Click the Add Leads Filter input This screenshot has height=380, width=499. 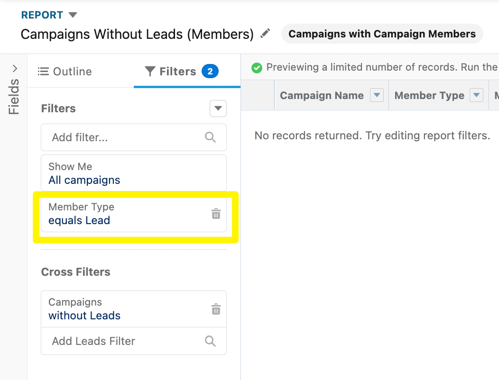(134, 341)
